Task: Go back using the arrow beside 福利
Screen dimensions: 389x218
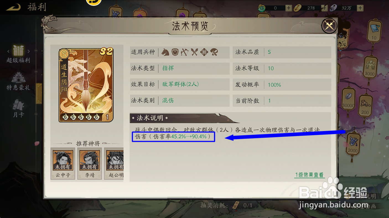Action: coord(13,7)
